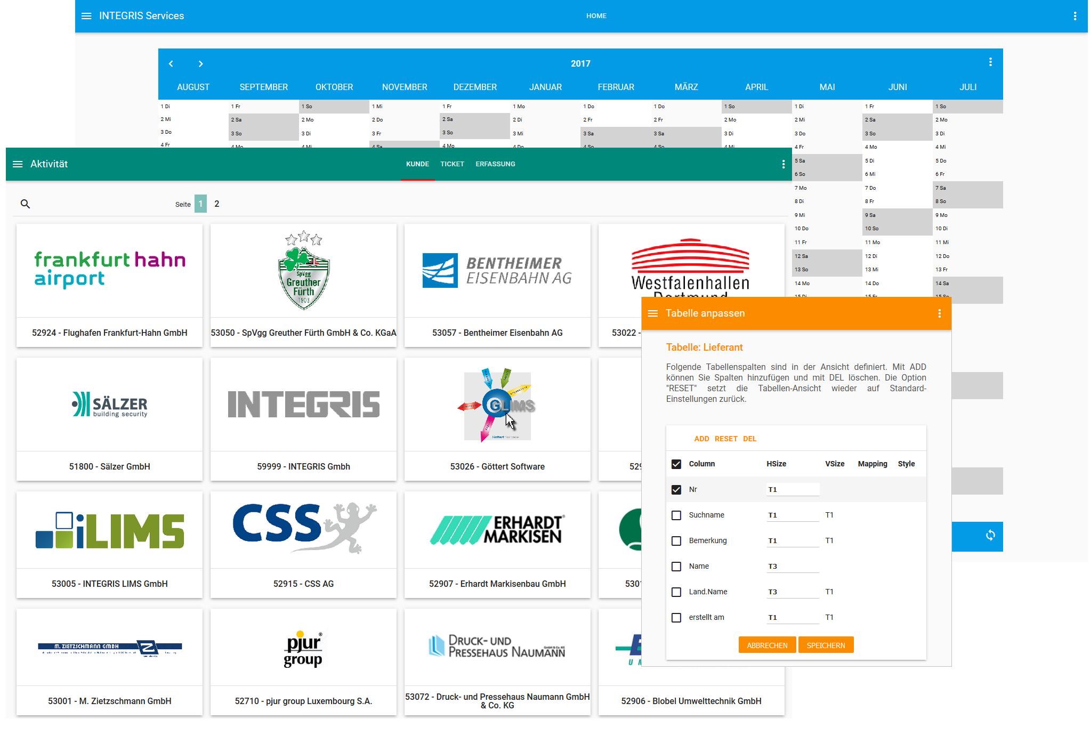Go to next calendar period

[200, 64]
